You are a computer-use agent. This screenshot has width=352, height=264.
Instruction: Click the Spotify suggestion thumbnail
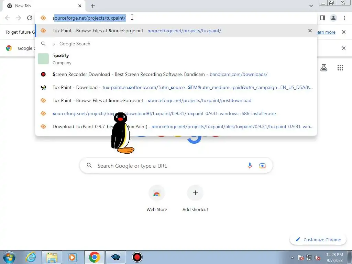[43, 59]
